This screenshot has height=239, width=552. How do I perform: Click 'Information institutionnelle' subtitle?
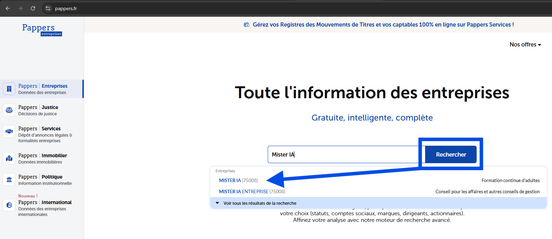(45, 183)
